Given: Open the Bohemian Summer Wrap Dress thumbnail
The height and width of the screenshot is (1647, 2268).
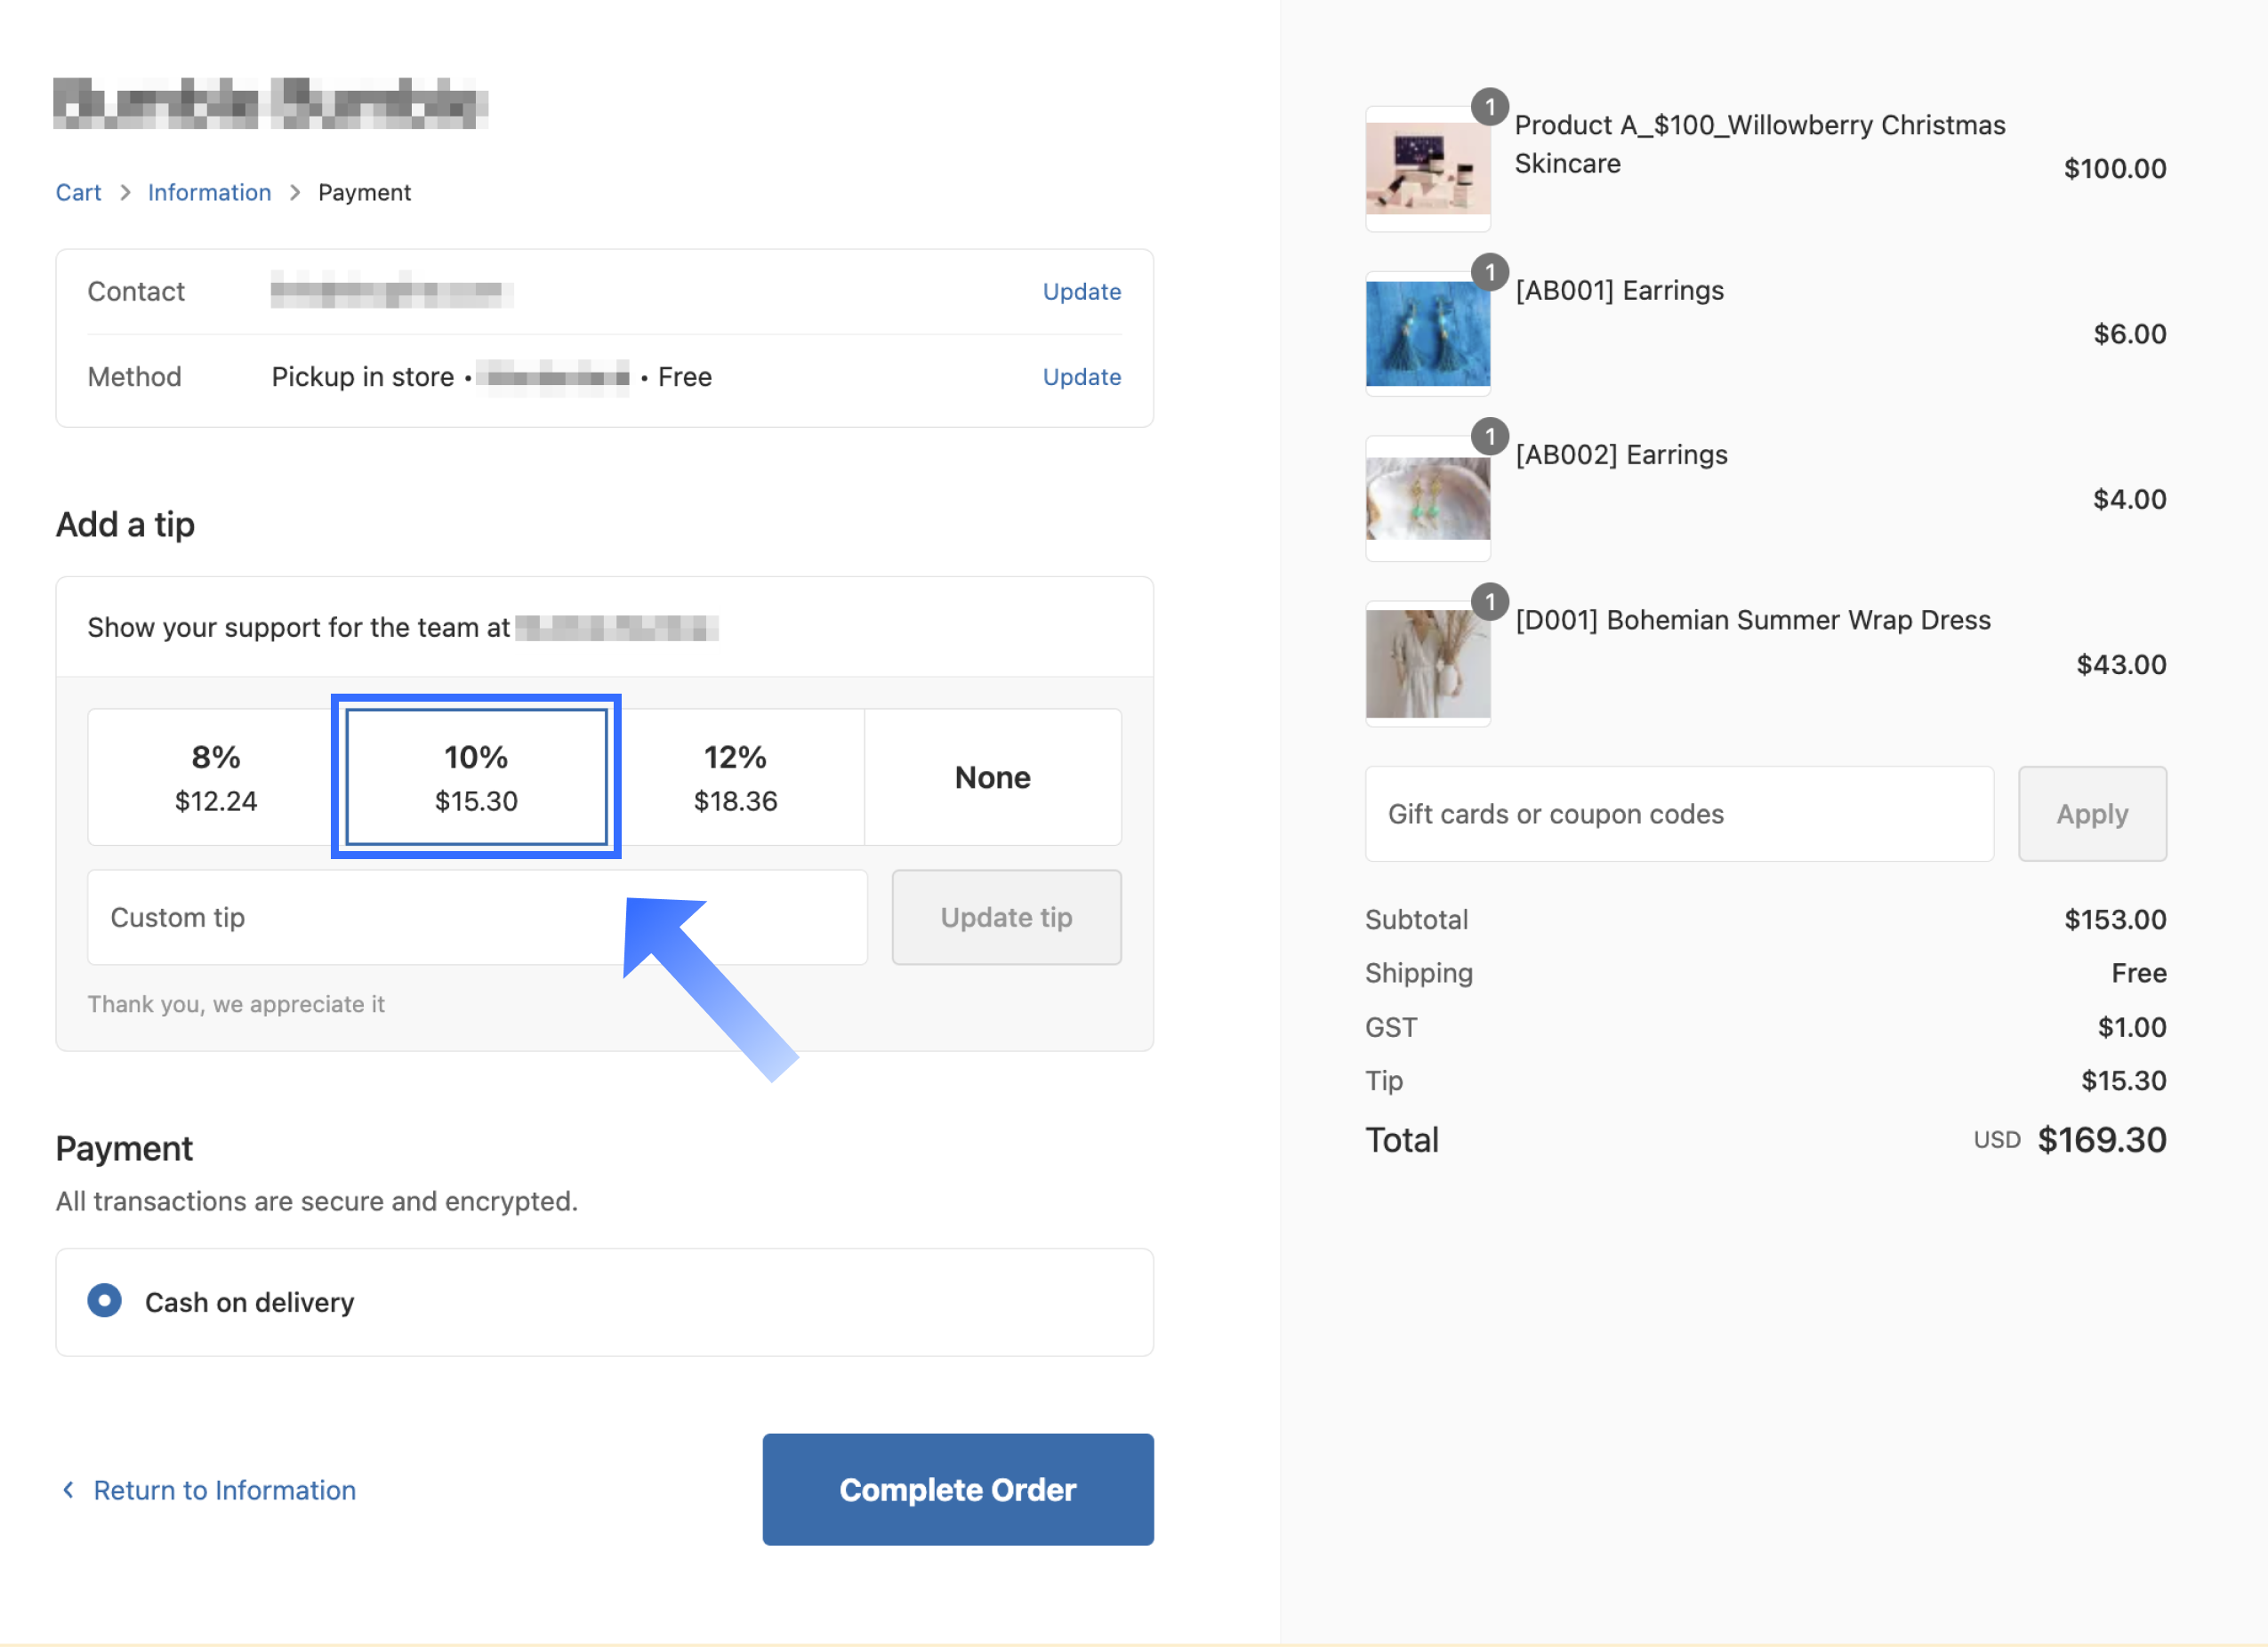Looking at the screenshot, I should [x=1427, y=663].
